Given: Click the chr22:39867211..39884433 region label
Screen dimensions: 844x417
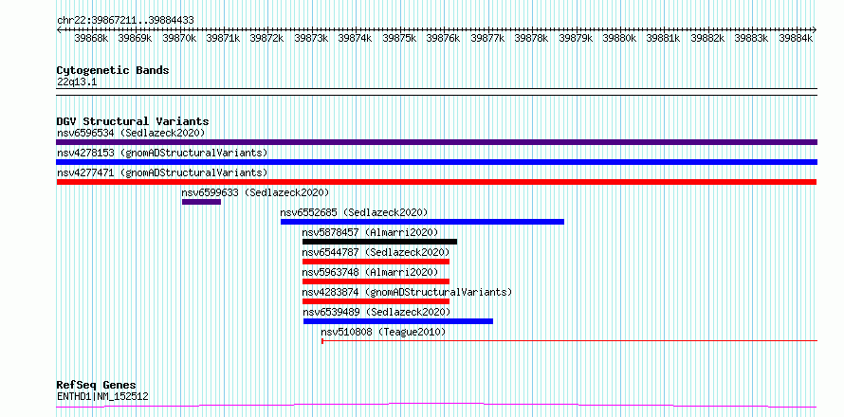Looking at the screenshot, I should coord(125,21).
